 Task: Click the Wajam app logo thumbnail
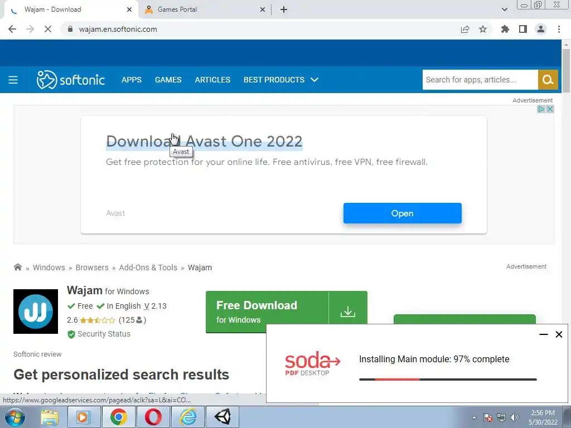[36, 312]
